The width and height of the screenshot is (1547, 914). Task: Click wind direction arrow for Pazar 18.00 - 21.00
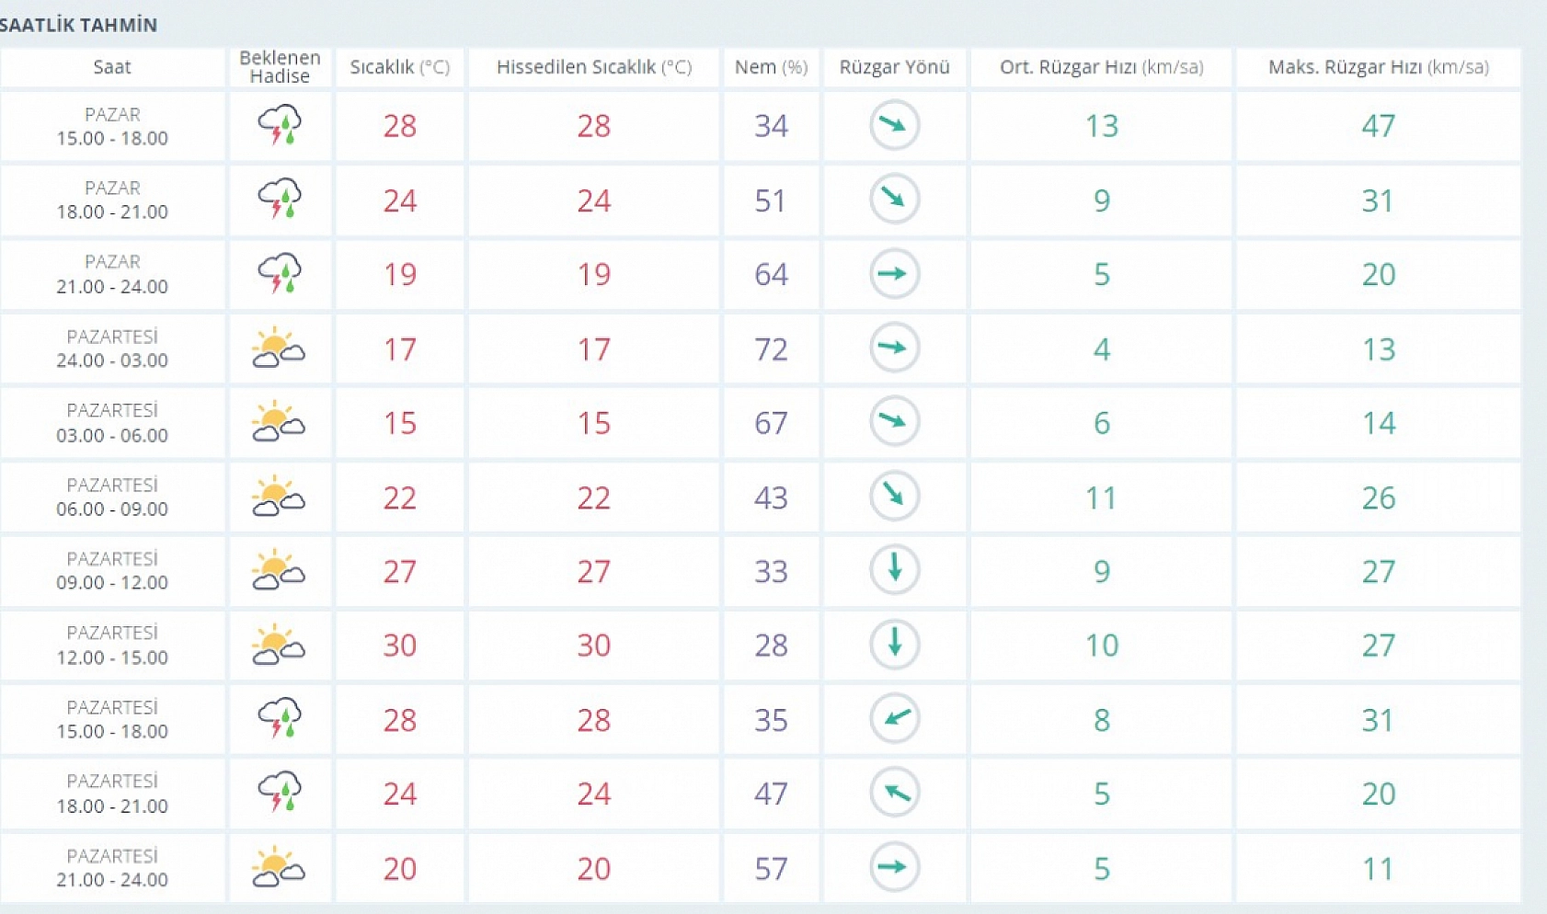click(894, 200)
